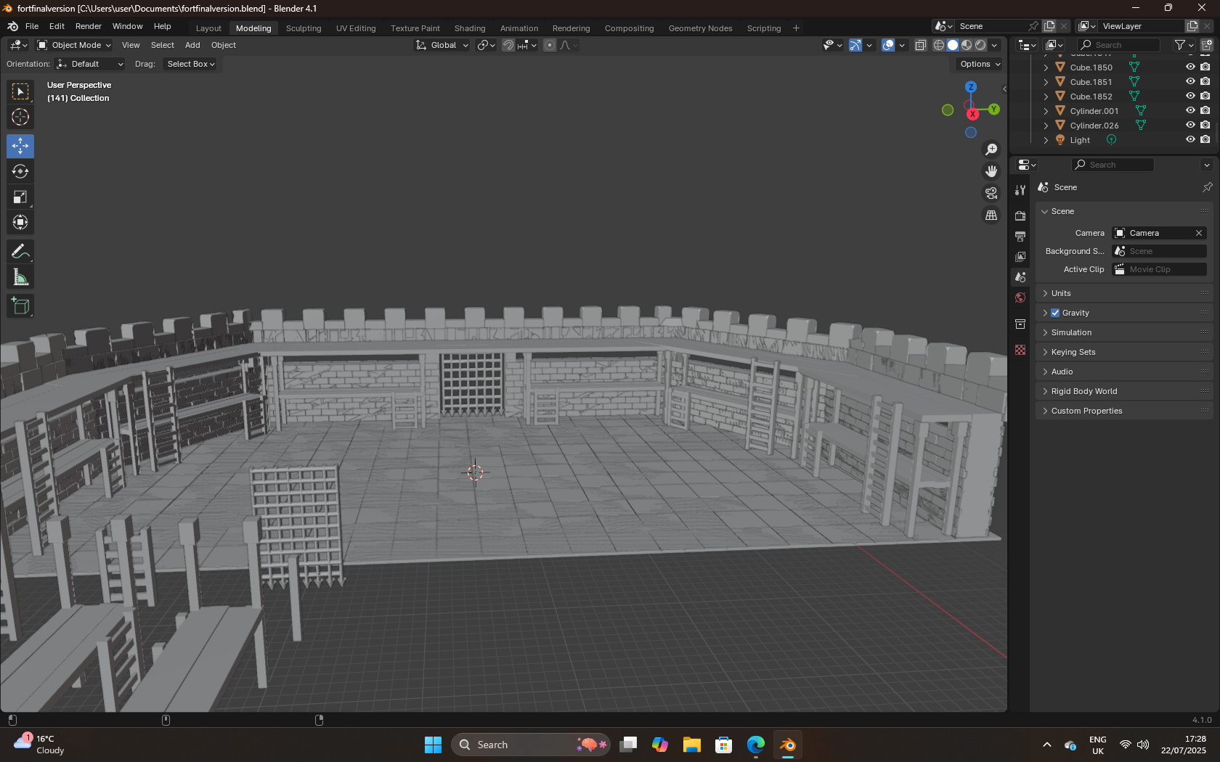This screenshot has width=1220, height=762.
Task: Select solid viewport shading mode
Action: [953, 45]
